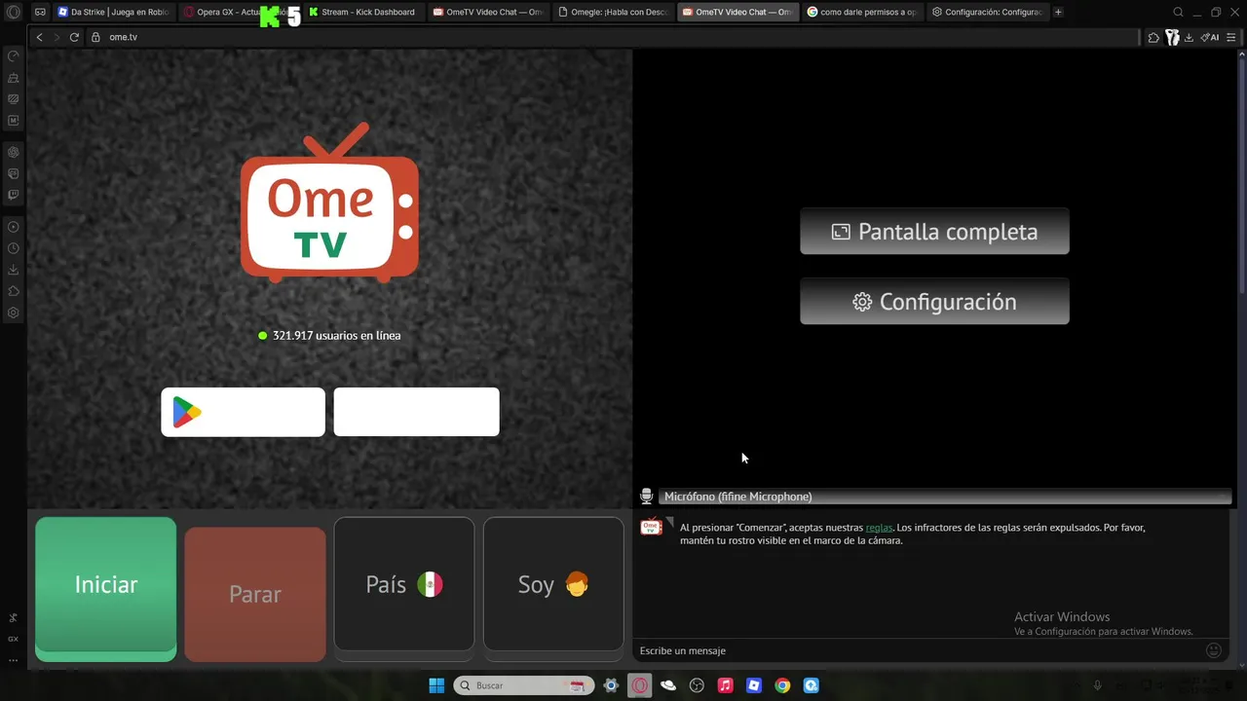Switch to the Configuración settings tab

coord(987,12)
